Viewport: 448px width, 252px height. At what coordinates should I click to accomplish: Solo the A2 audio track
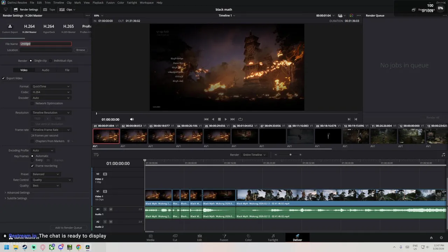(x=105, y=222)
